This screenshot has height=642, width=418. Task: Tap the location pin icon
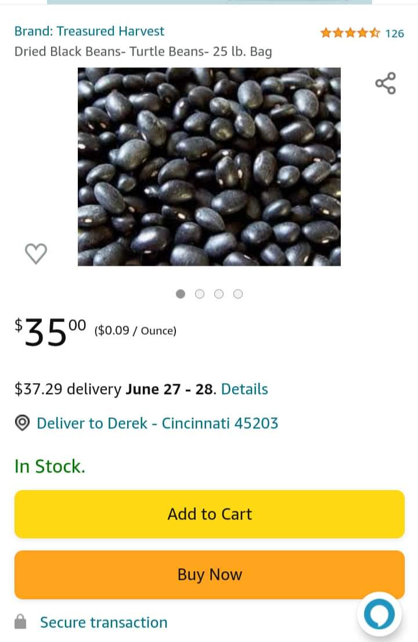[x=22, y=423]
